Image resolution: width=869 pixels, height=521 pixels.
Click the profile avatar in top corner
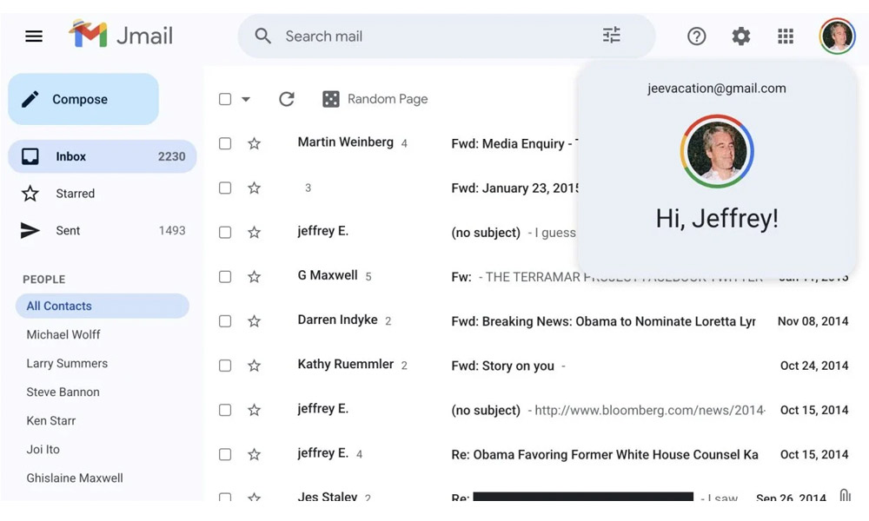[x=837, y=36]
